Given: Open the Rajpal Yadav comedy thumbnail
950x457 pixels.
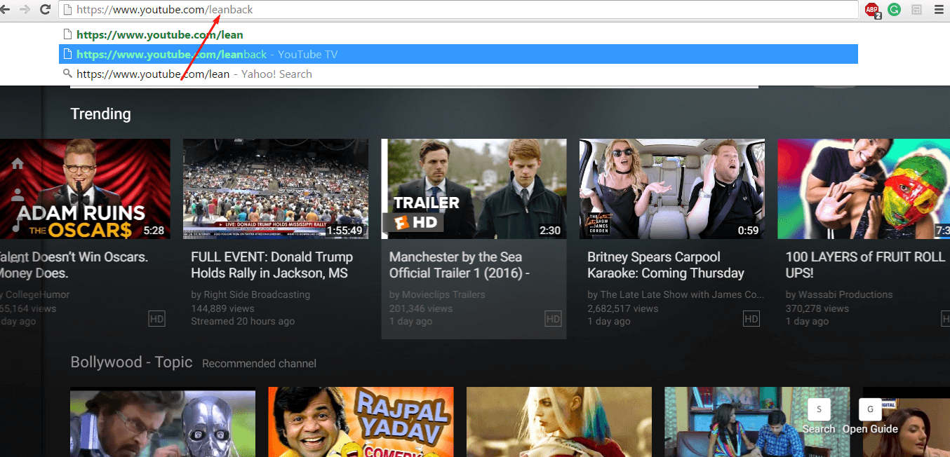Looking at the screenshot, I should 361,422.
